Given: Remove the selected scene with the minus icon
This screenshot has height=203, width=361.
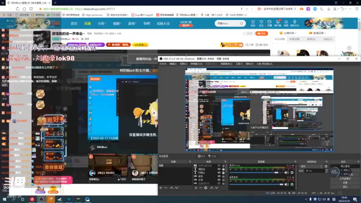Looking at the screenshot, I should point(166,188).
